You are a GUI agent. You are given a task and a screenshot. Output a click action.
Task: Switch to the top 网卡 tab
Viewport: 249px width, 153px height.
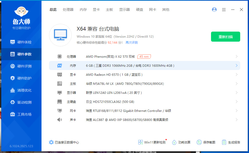click(153, 10)
